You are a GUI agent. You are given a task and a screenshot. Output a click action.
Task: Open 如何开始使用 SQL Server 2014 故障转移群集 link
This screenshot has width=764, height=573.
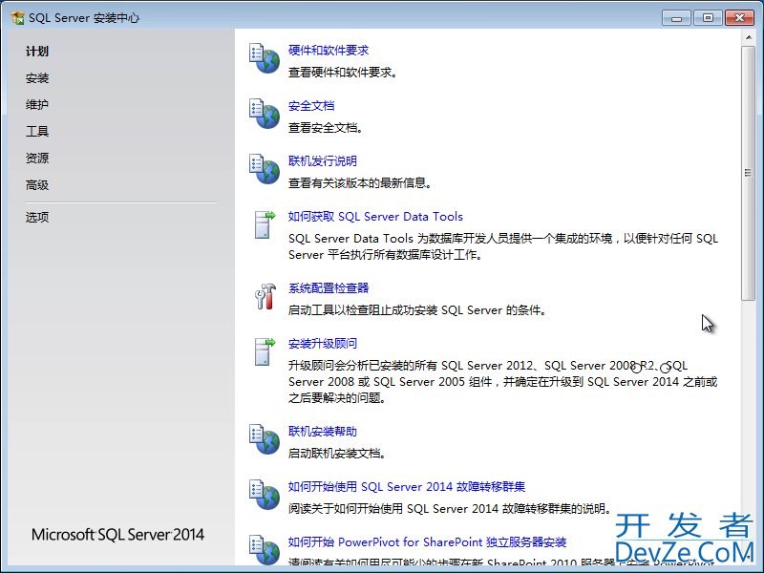(x=407, y=486)
